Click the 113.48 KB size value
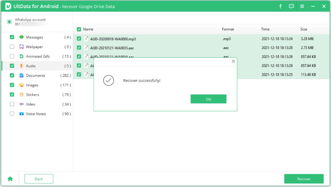Image resolution: width=331 pixels, height=187 pixels. pyautogui.click(x=308, y=75)
